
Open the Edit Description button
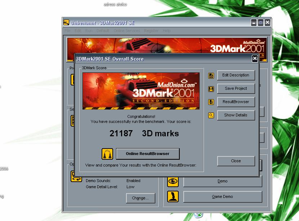(236, 75)
